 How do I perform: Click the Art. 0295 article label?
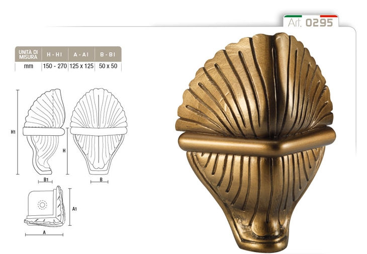pos(310,23)
